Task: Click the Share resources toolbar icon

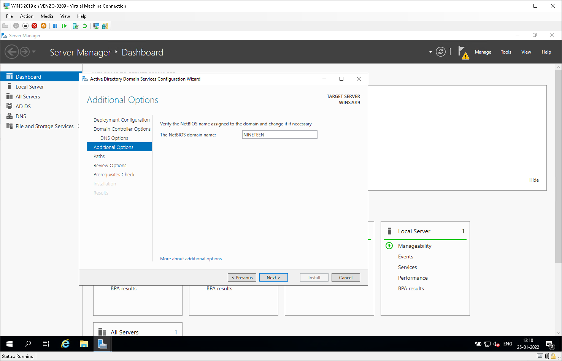Action: click(x=105, y=26)
